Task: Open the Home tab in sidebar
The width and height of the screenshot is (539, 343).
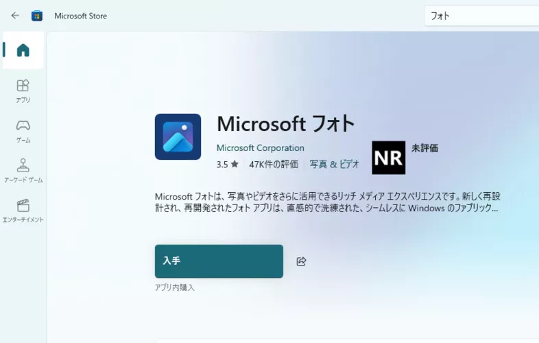Action: [23, 50]
